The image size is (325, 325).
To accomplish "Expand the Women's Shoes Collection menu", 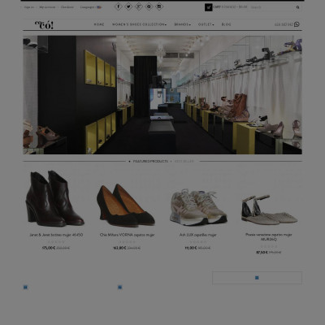I will [x=139, y=24].
